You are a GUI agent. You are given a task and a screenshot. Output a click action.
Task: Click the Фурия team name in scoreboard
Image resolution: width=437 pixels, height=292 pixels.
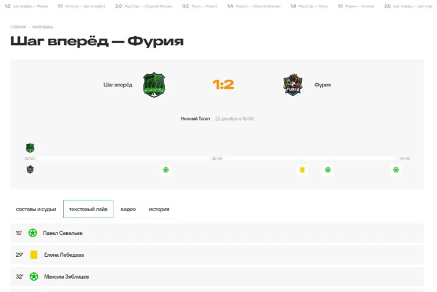pyautogui.click(x=323, y=85)
